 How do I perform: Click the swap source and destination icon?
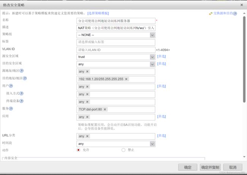point(211,14)
